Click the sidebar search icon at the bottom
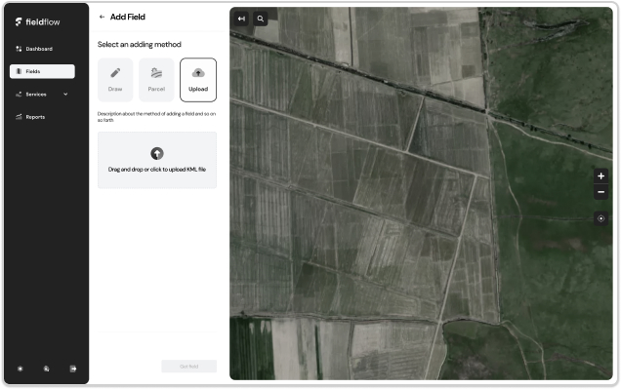 [x=46, y=369]
